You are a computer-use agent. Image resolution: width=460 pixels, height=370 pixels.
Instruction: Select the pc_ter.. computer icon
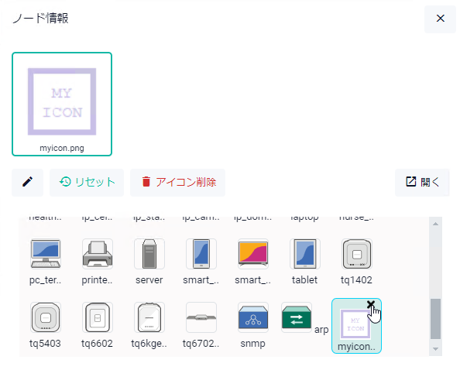(46, 254)
